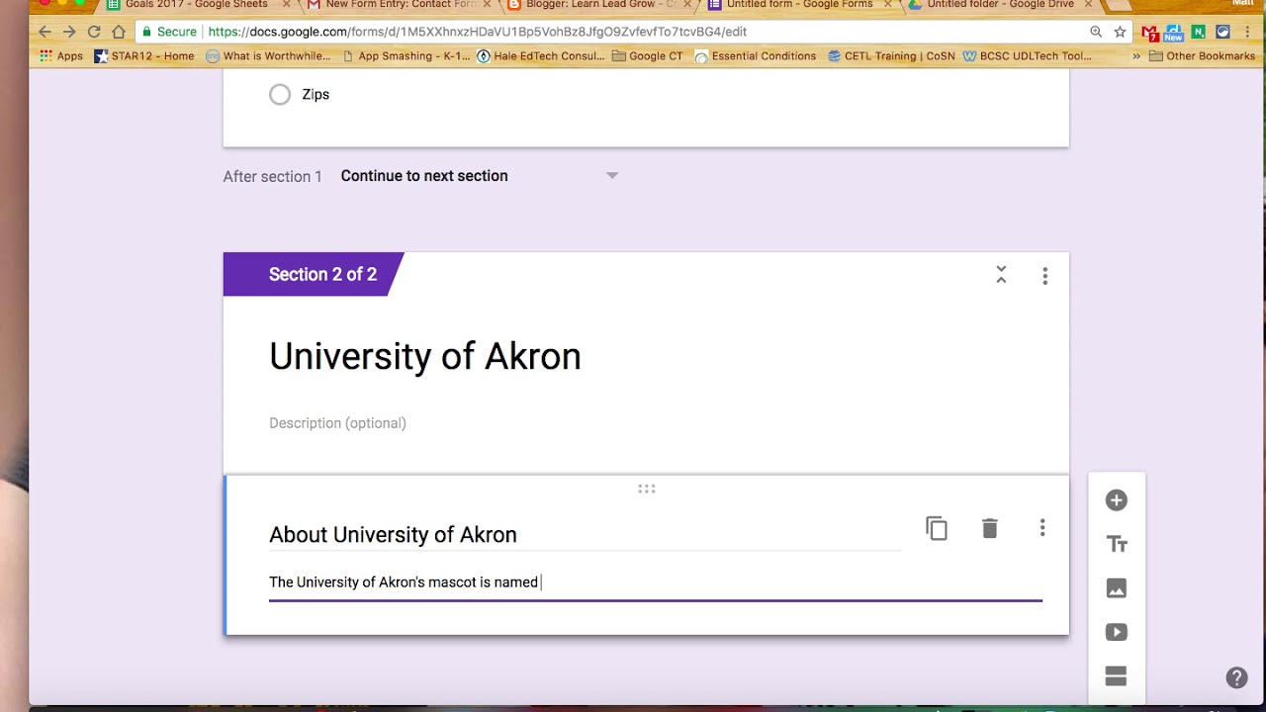Switch to the Goals 2017 Google Sheets tab
The height and width of the screenshot is (712, 1266).
click(196, 5)
